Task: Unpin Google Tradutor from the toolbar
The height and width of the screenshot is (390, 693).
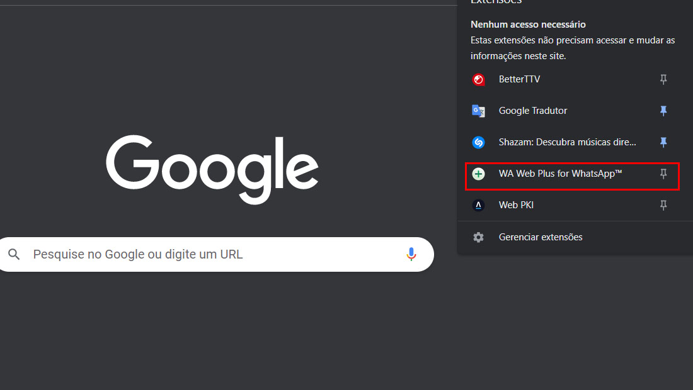Action: tap(663, 111)
